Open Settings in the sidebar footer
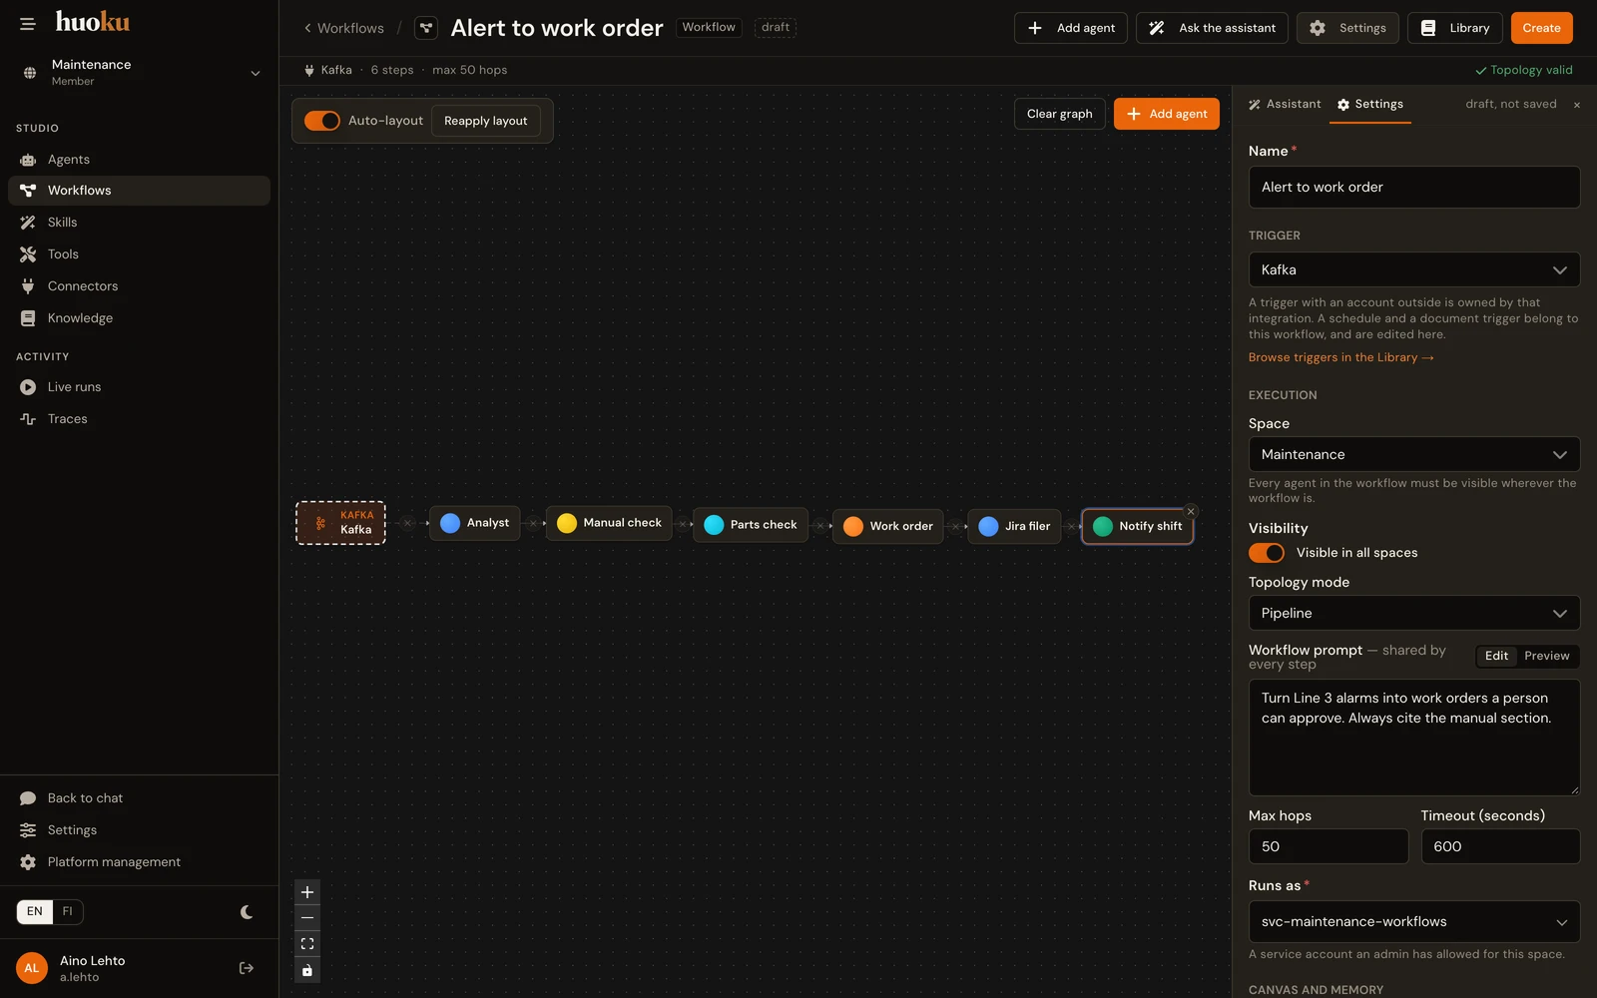 tap(139, 830)
